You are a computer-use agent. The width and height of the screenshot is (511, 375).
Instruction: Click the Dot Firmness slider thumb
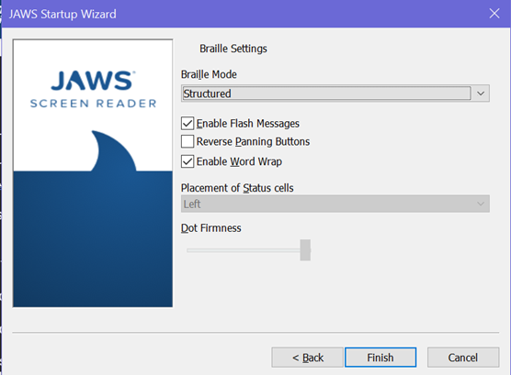pos(305,250)
